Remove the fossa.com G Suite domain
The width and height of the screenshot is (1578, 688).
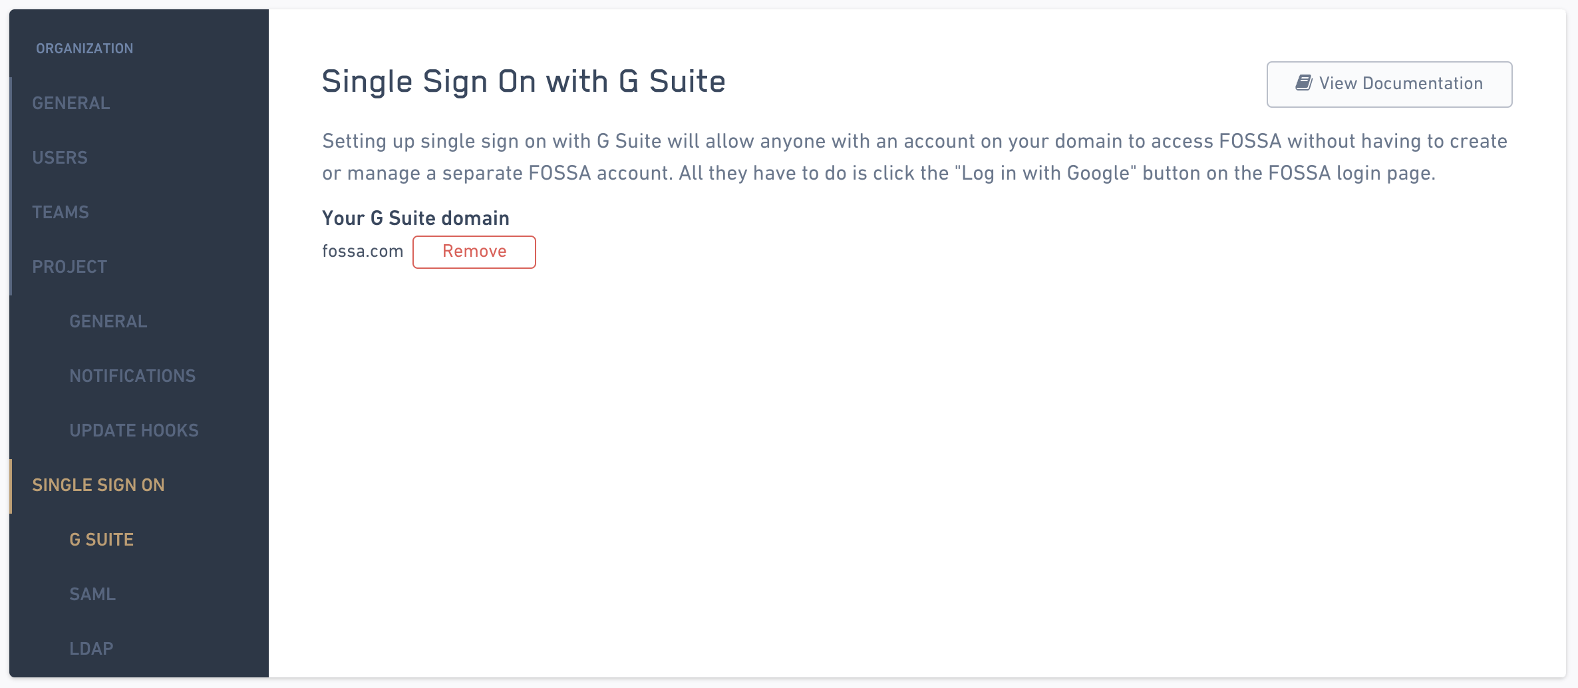point(474,252)
